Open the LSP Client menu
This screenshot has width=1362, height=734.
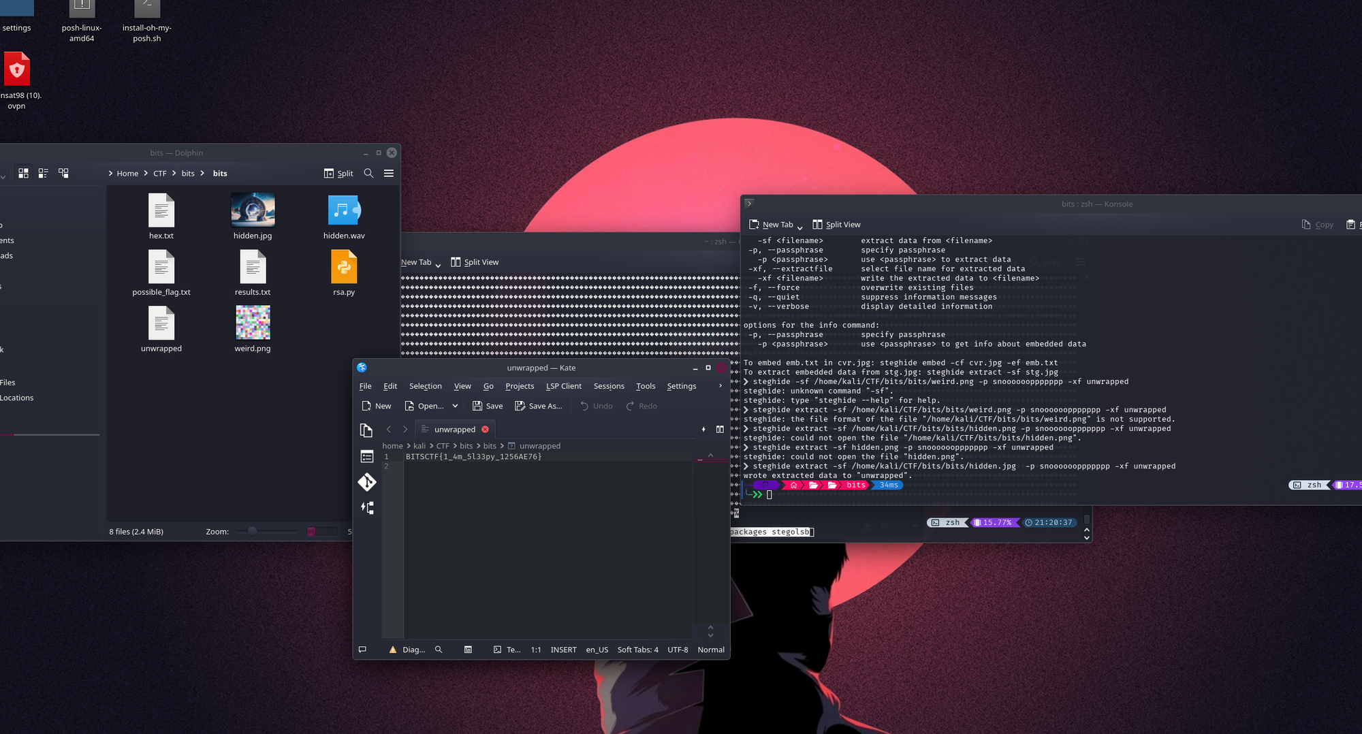click(563, 386)
